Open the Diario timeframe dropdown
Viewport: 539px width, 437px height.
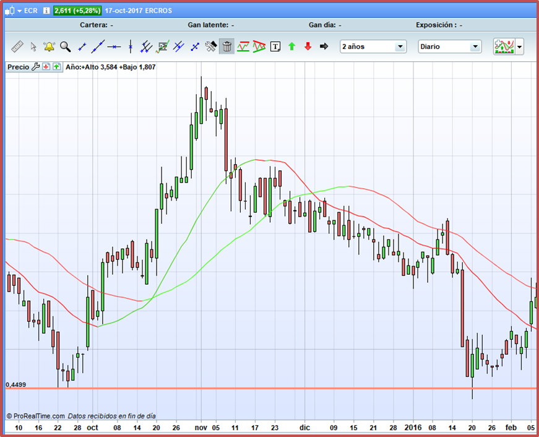pos(450,46)
